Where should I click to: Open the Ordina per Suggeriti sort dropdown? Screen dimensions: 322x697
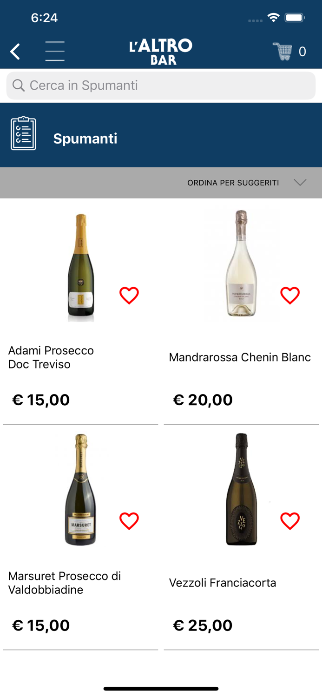233,183
